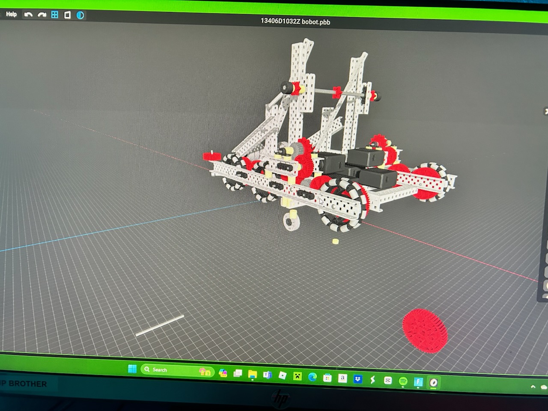This screenshot has height=411, width=548.
Task: Select the small yellow spacer below robot
Action: coord(335,241)
